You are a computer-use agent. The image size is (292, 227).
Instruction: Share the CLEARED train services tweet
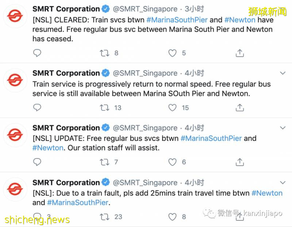click(x=239, y=53)
